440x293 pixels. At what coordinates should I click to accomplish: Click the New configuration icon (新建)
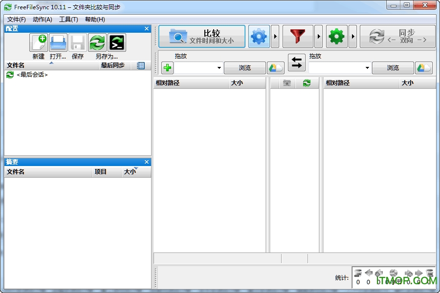pos(39,42)
